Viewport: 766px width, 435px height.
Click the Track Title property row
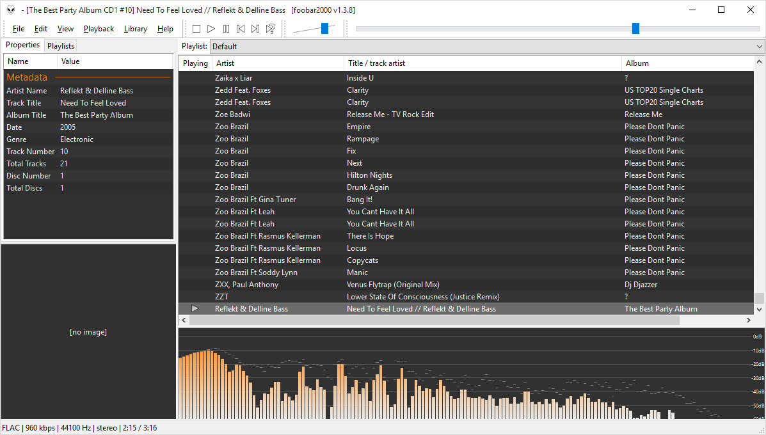tap(88, 103)
